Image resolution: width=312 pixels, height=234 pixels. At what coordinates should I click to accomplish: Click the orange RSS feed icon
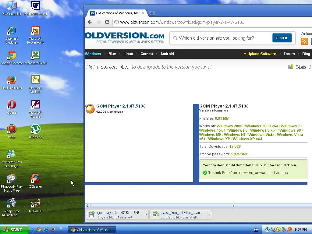click(x=304, y=41)
